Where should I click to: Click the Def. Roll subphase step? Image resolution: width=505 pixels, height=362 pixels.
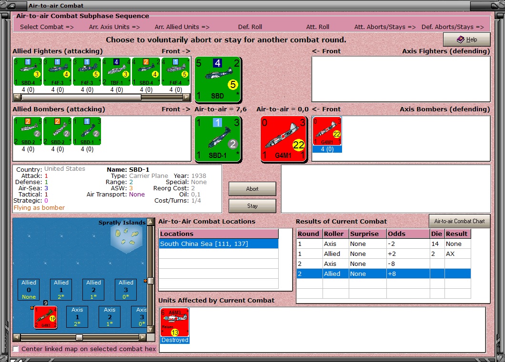250,27
